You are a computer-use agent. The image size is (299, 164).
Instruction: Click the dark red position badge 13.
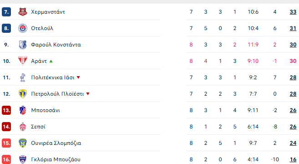[6, 110]
